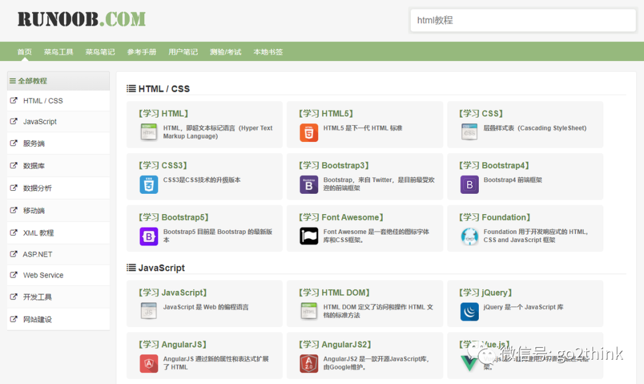Click the HTML DOM card icon
The height and width of the screenshot is (384, 644).
click(309, 311)
